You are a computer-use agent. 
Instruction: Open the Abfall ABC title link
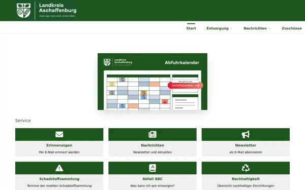pyautogui.click(x=152, y=179)
